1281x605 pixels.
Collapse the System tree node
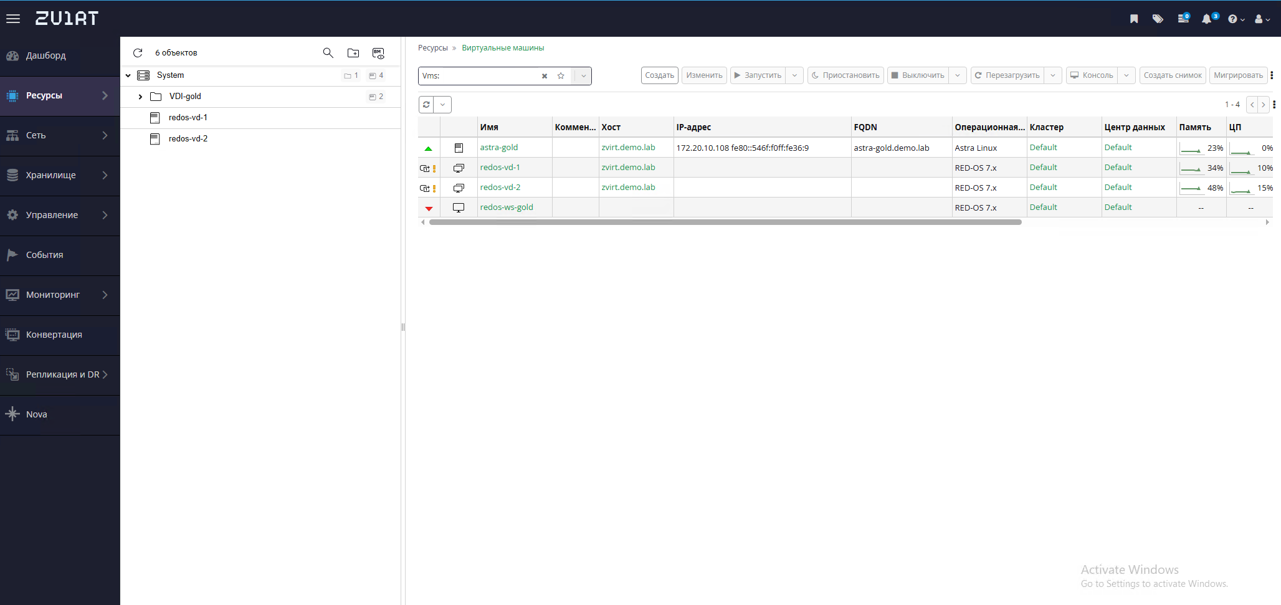click(128, 75)
